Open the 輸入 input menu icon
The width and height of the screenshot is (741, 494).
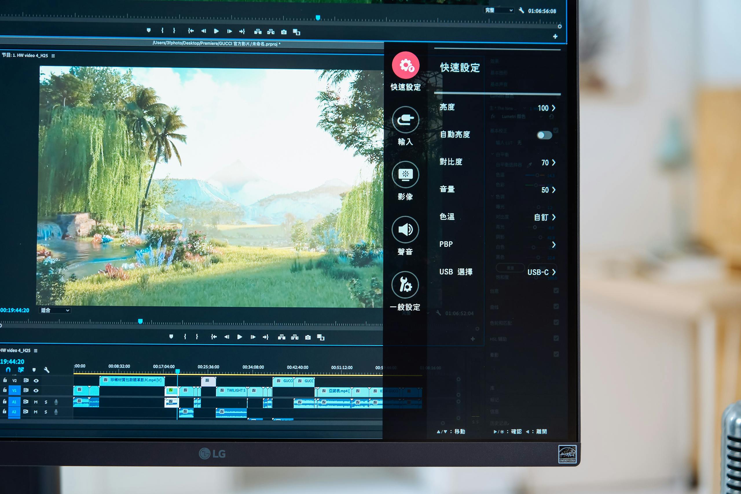tap(405, 120)
